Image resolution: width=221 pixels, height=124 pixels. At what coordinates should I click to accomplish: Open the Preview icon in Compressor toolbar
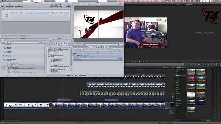pos(60,5)
